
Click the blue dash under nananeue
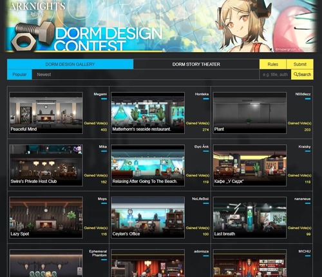click(308, 204)
